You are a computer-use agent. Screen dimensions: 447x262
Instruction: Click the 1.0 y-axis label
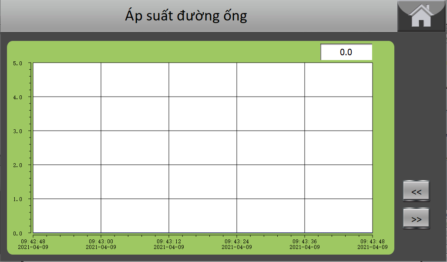[x=18, y=199]
